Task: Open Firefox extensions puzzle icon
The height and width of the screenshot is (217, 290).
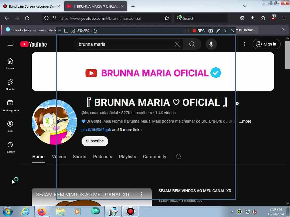Action: (263, 18)
